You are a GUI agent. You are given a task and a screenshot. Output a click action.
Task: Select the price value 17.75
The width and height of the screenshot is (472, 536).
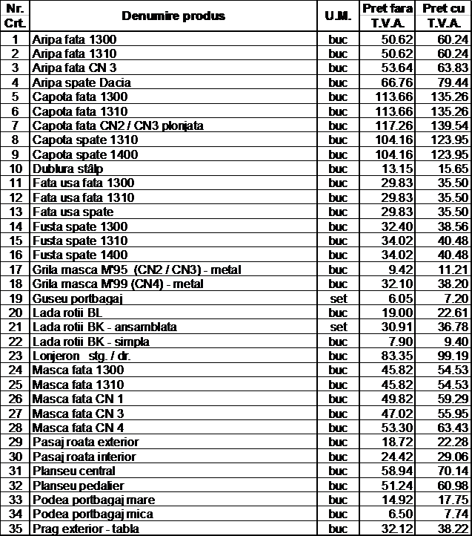tap(453, 500)
